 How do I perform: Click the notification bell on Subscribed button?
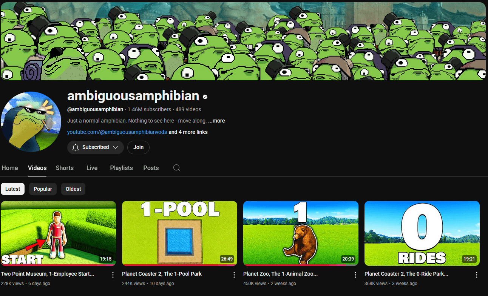76,147
